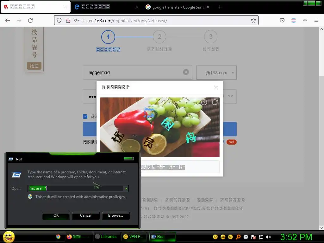Image resolution: width=324 pixels, height=243 pixels.
Task: Open the volume speaker icon in tray
Action: coord(268,237)
